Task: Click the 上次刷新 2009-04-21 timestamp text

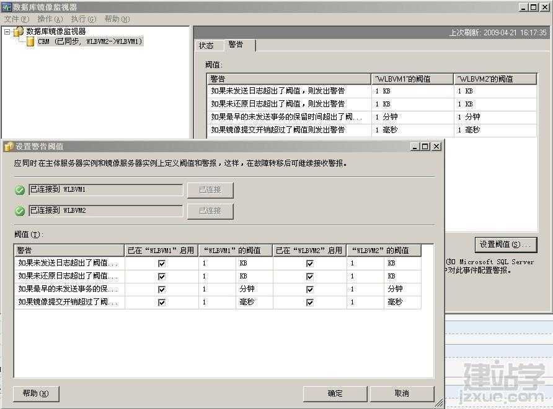Action: (x=498, y=33)
